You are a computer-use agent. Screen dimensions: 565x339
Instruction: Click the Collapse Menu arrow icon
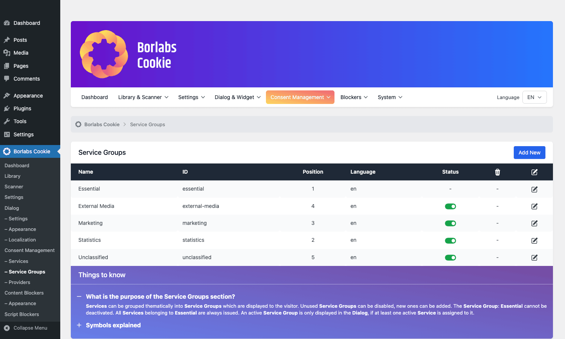pos(7,328)
